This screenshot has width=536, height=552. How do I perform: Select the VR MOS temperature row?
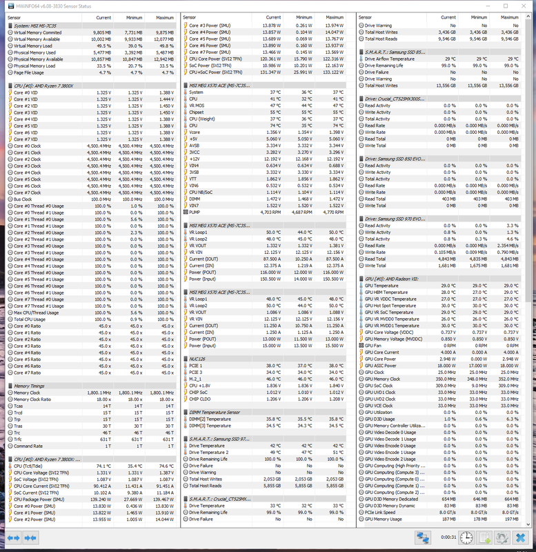click(264, 106)
